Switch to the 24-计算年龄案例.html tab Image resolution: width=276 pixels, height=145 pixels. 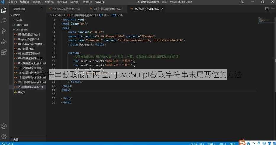[105, 9]
